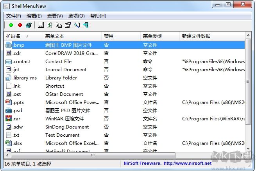
Task: Click the .ost file type icon
Action: (9, 94)
